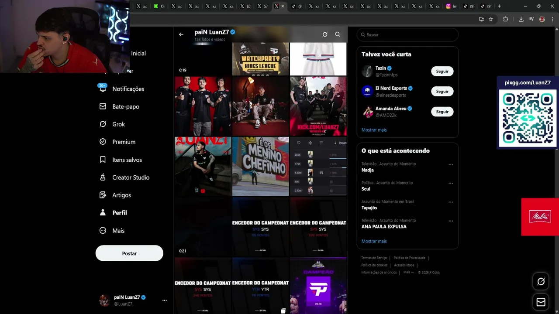
Task: Open the video thumbnail marked 0:19
Action: pos(203,59)
